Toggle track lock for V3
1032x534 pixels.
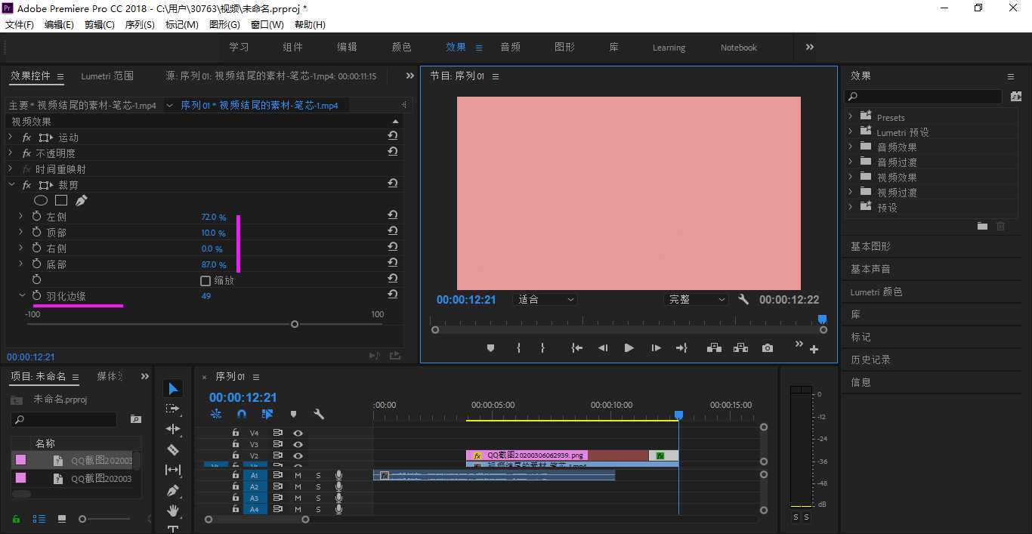click(x=236, y=444)
